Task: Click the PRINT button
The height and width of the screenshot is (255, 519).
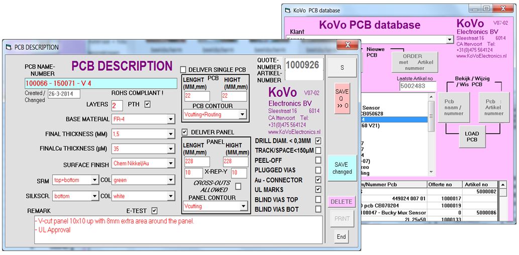Action: coord(342,218)
